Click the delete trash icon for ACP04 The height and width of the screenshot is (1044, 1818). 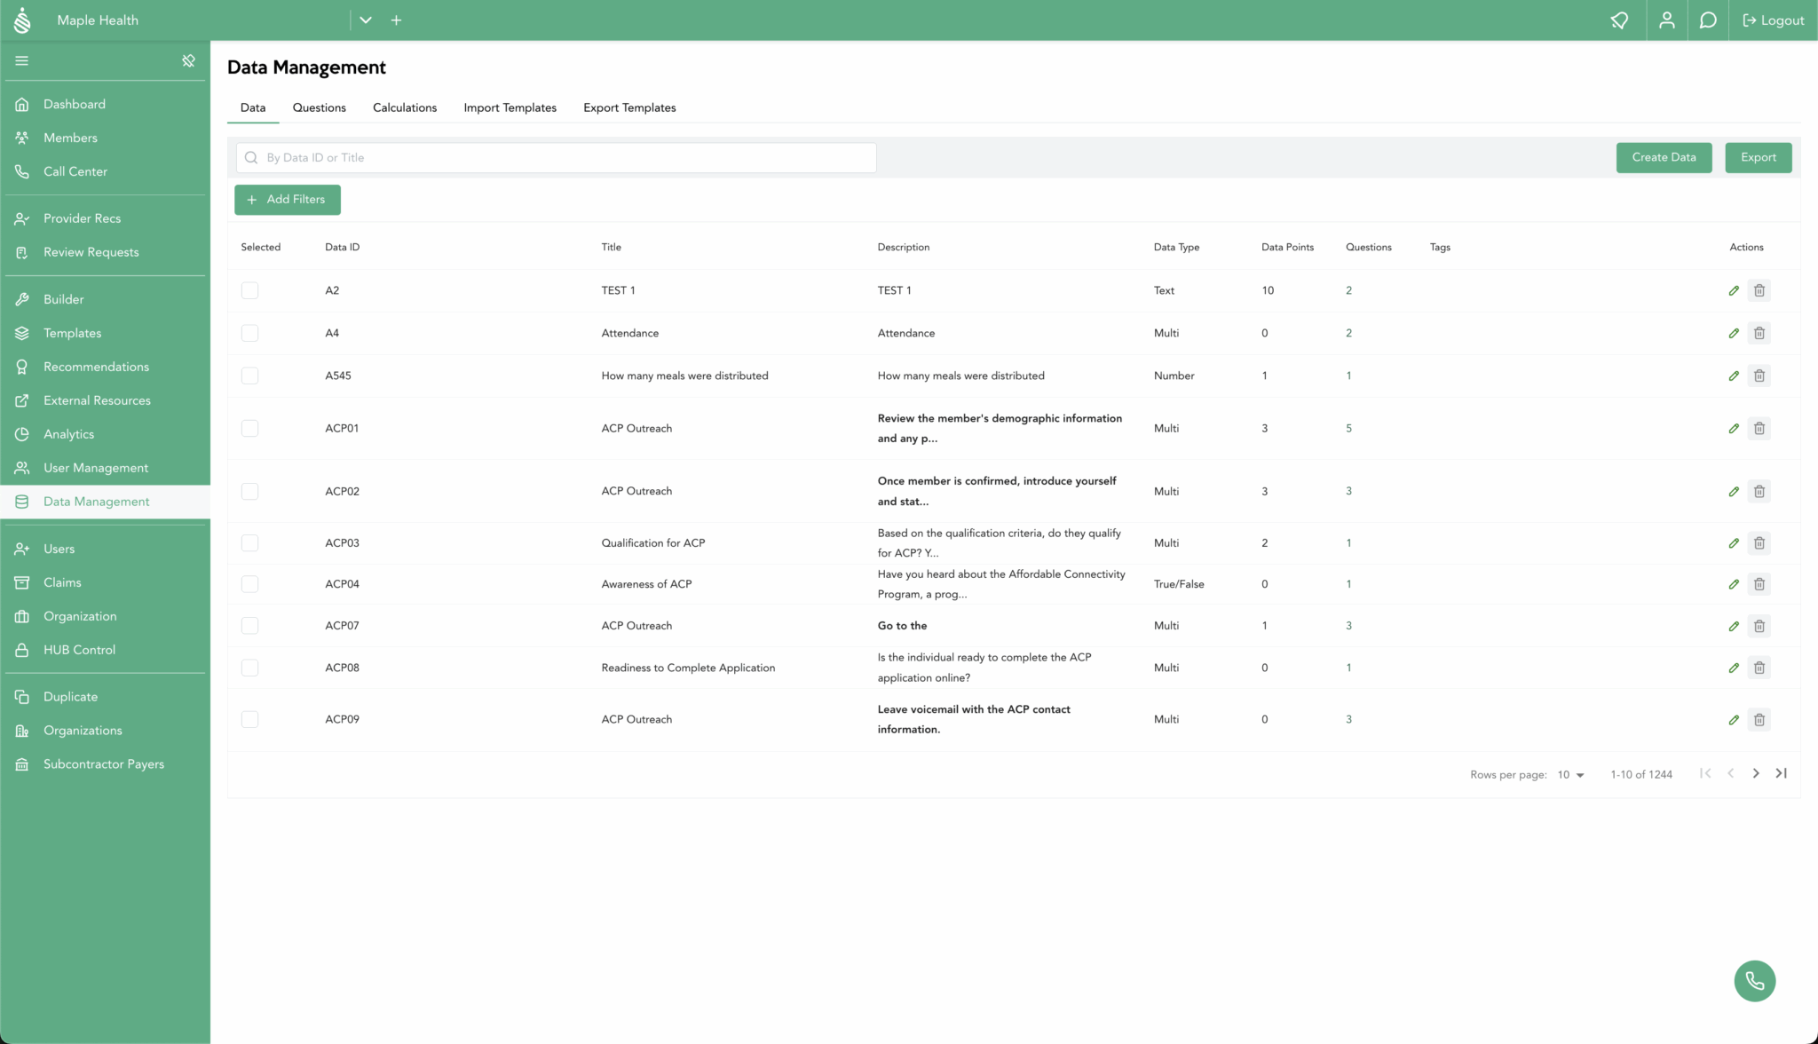[x=1759, y=584]
